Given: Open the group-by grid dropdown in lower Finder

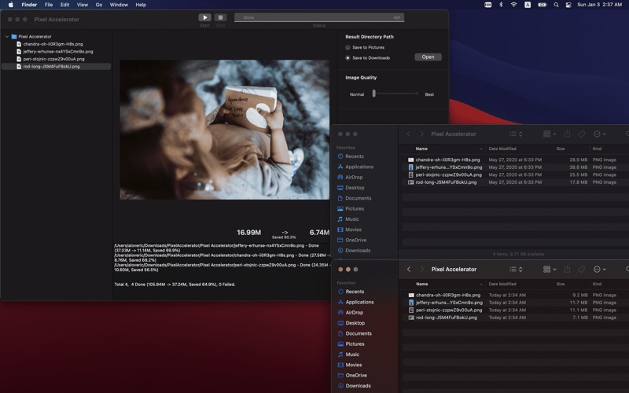Looking at the screenshot, I should 550,270.
